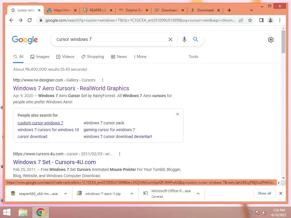Select the News search filter

pos(119,56)
